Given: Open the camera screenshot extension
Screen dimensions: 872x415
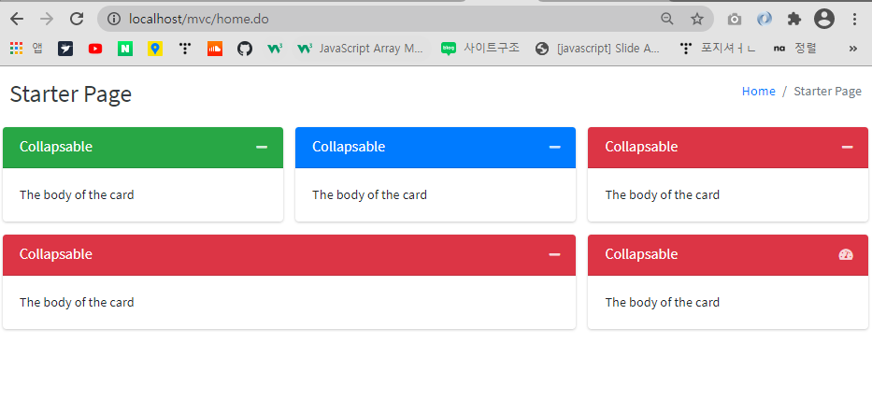Looking at the screenshot, I should tap(735, 20).
